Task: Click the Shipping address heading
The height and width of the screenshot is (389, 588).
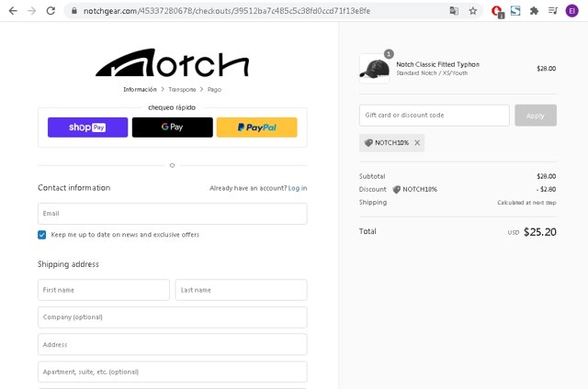Action: [x=68, y=264]
